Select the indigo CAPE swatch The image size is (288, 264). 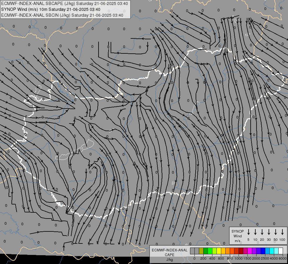pyautogui.click(x=258, y=251)
